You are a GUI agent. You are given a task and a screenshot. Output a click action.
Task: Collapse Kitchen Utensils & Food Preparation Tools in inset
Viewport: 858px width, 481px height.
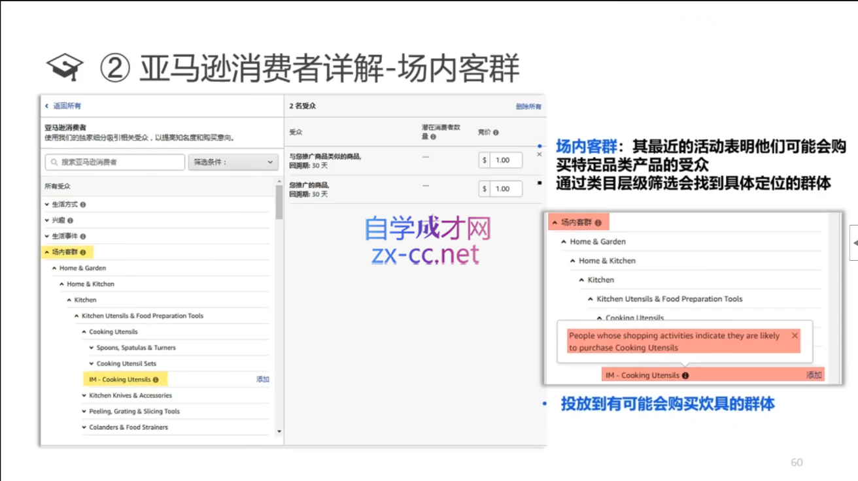click(591, 299)
